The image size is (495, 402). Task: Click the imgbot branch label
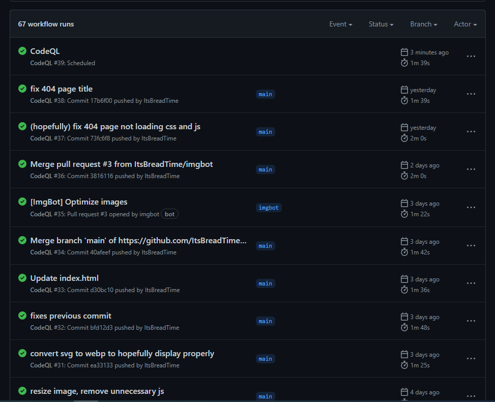tap(269, 208)
